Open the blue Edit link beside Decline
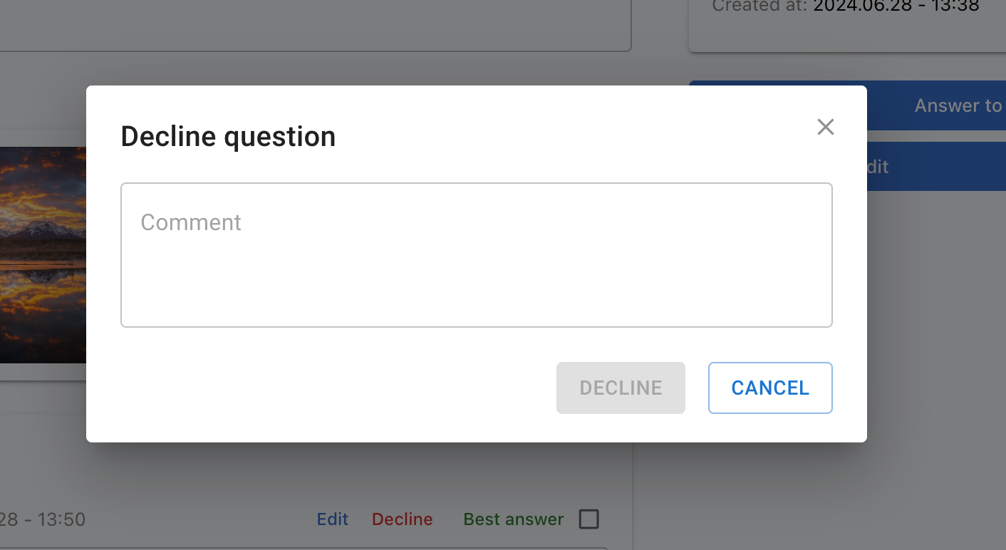 [332, 519]
